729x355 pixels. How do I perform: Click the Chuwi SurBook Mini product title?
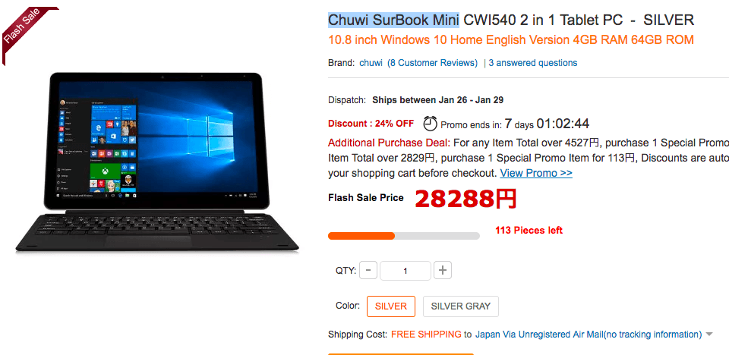pos(393,20)
